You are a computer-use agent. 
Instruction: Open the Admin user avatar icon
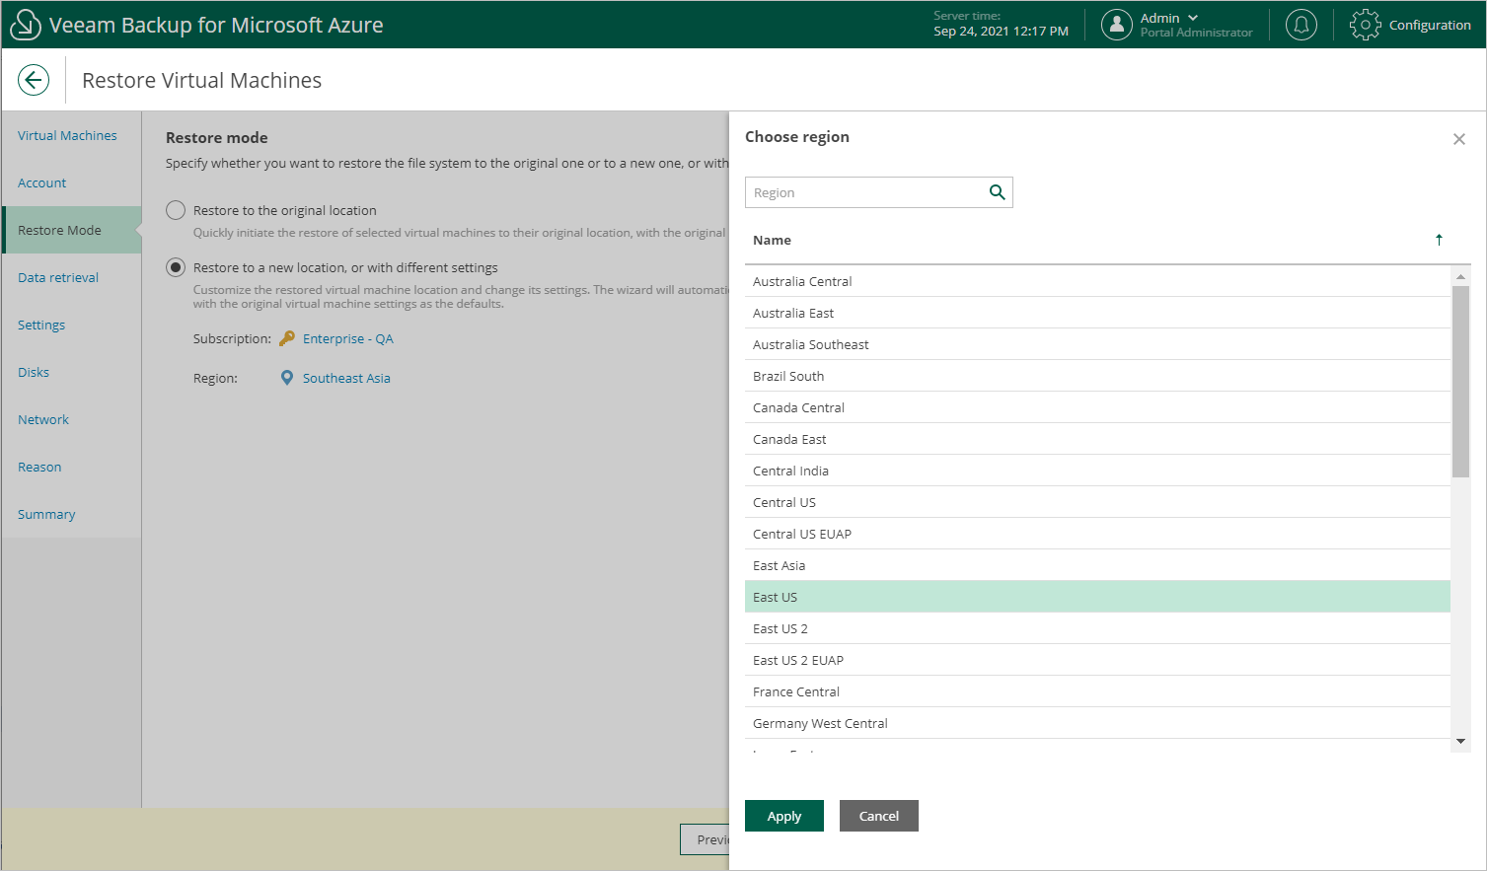[x=1116, y=25]
